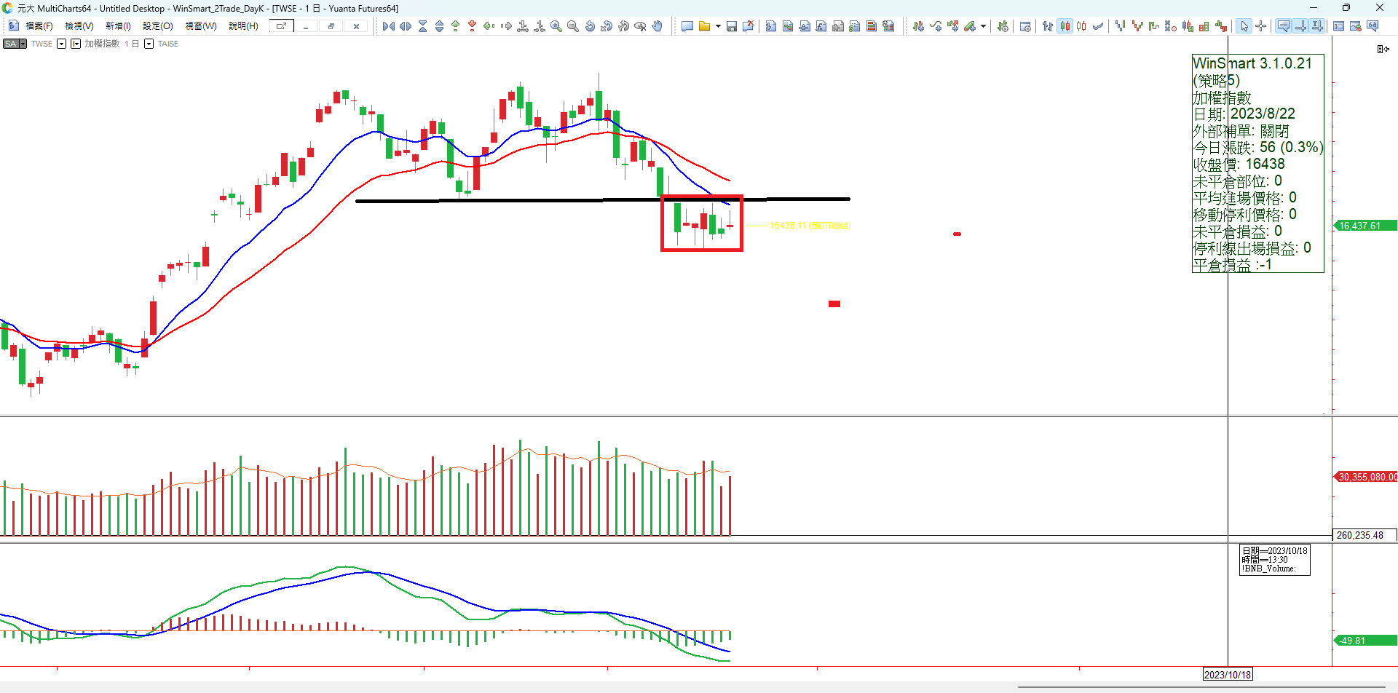Toggle the hint-with-crosshair icon
The width and height of the screenshot is (1398, 693).
(1300, 26)
